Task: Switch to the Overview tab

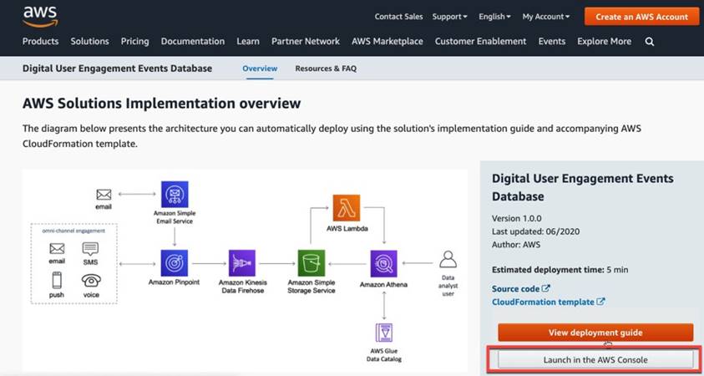Action: tap(260, 69)
